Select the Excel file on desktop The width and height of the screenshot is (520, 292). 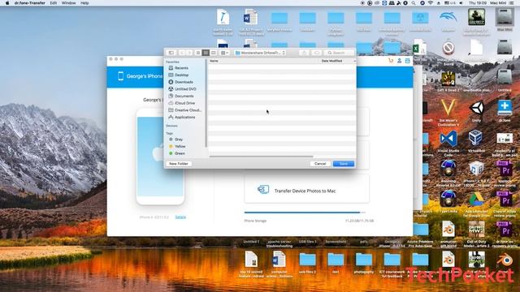(419, 48)
